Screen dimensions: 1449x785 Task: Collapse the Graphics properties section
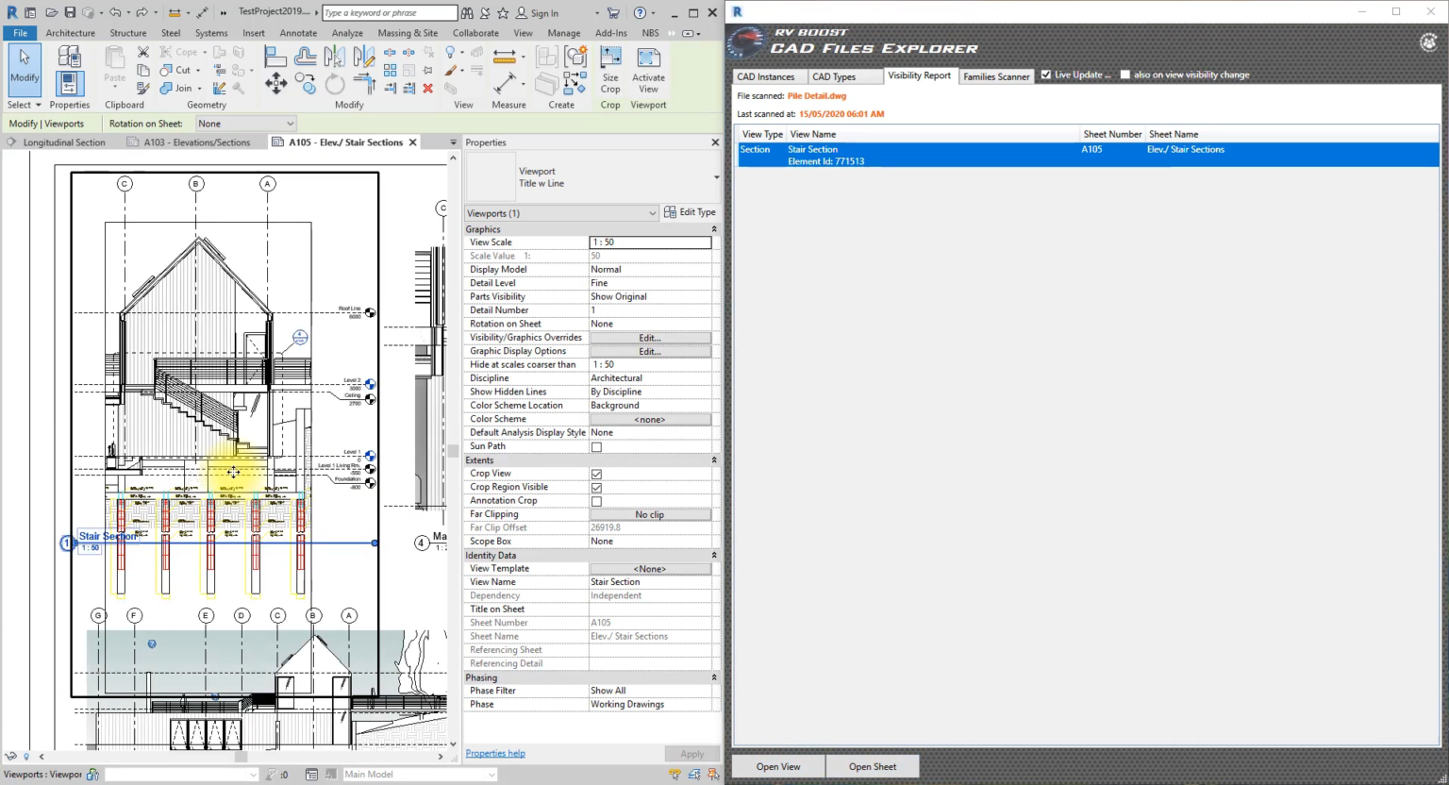point(714,229)
